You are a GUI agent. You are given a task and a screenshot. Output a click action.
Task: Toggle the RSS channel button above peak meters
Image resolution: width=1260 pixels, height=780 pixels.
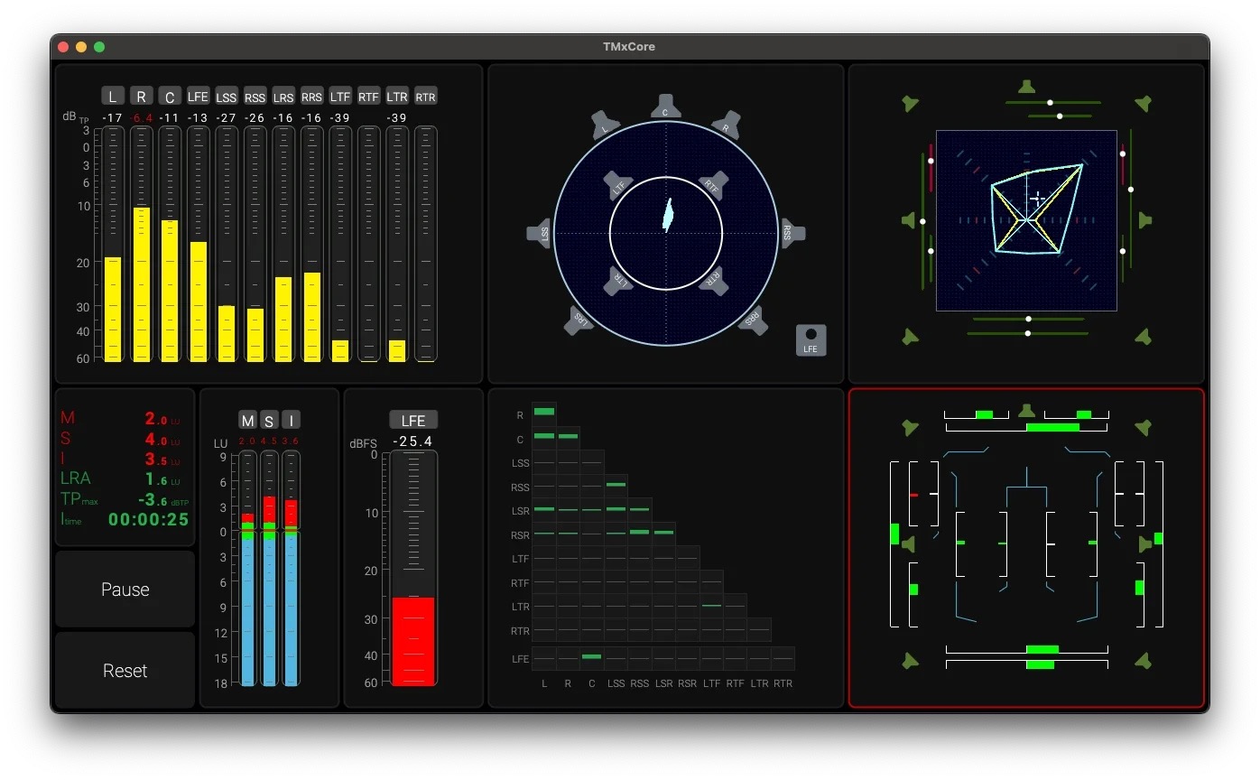(x=255, y=97)
